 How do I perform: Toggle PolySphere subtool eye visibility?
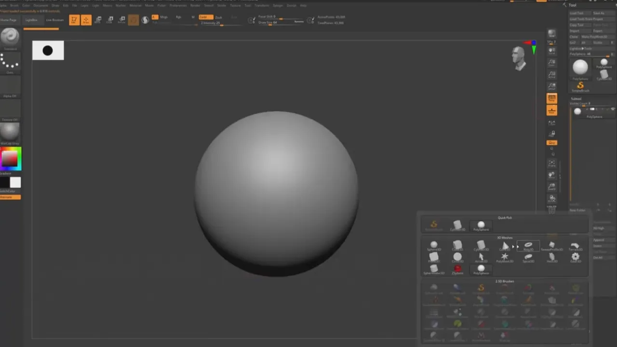[x=613, y=109]
